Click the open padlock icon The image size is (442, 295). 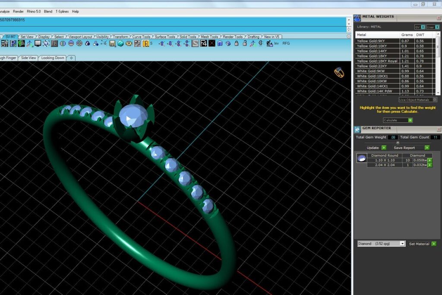click(x=245, y=43)
